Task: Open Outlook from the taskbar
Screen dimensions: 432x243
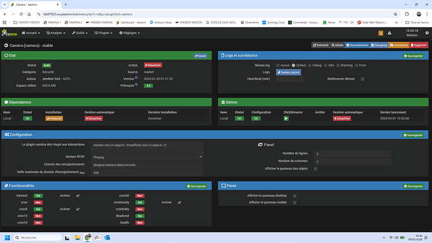Action: click(x=107, y=237)
